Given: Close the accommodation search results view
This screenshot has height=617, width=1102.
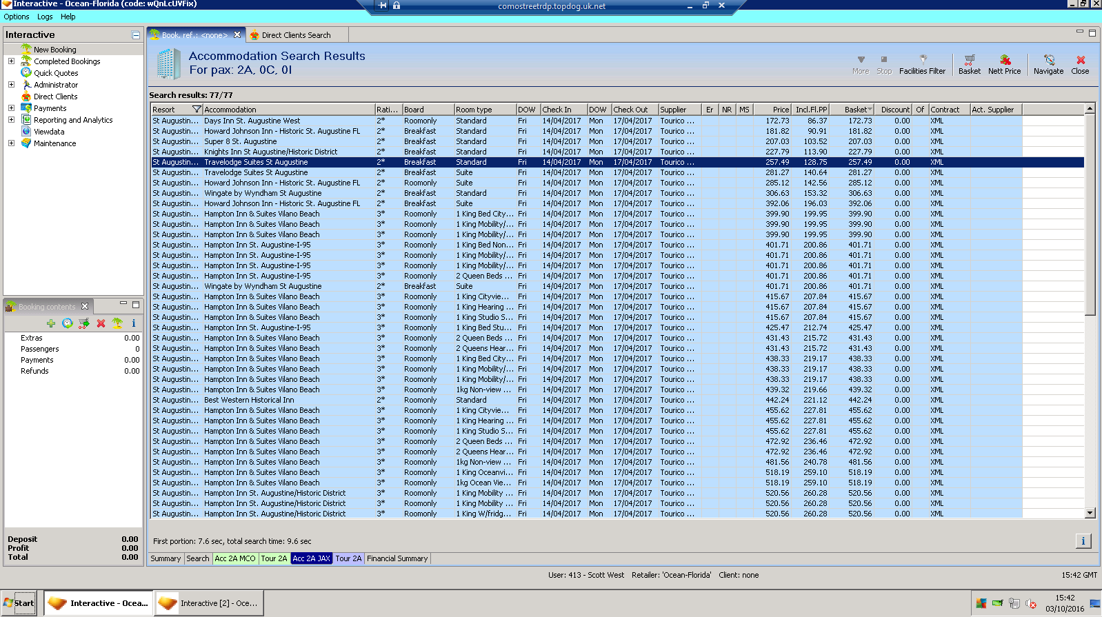Looking at the screenshot, I should [1080, 64].
